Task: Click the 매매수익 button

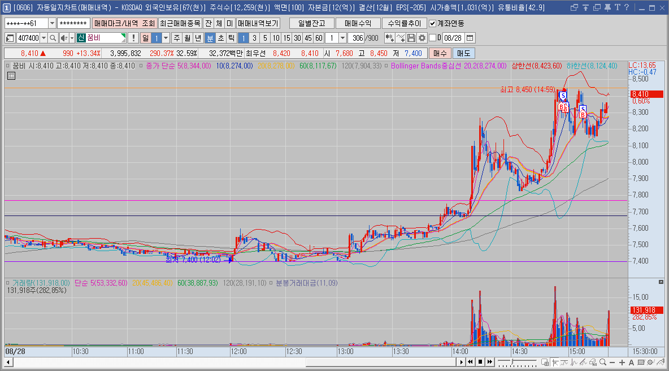Action: click(358, 24)
